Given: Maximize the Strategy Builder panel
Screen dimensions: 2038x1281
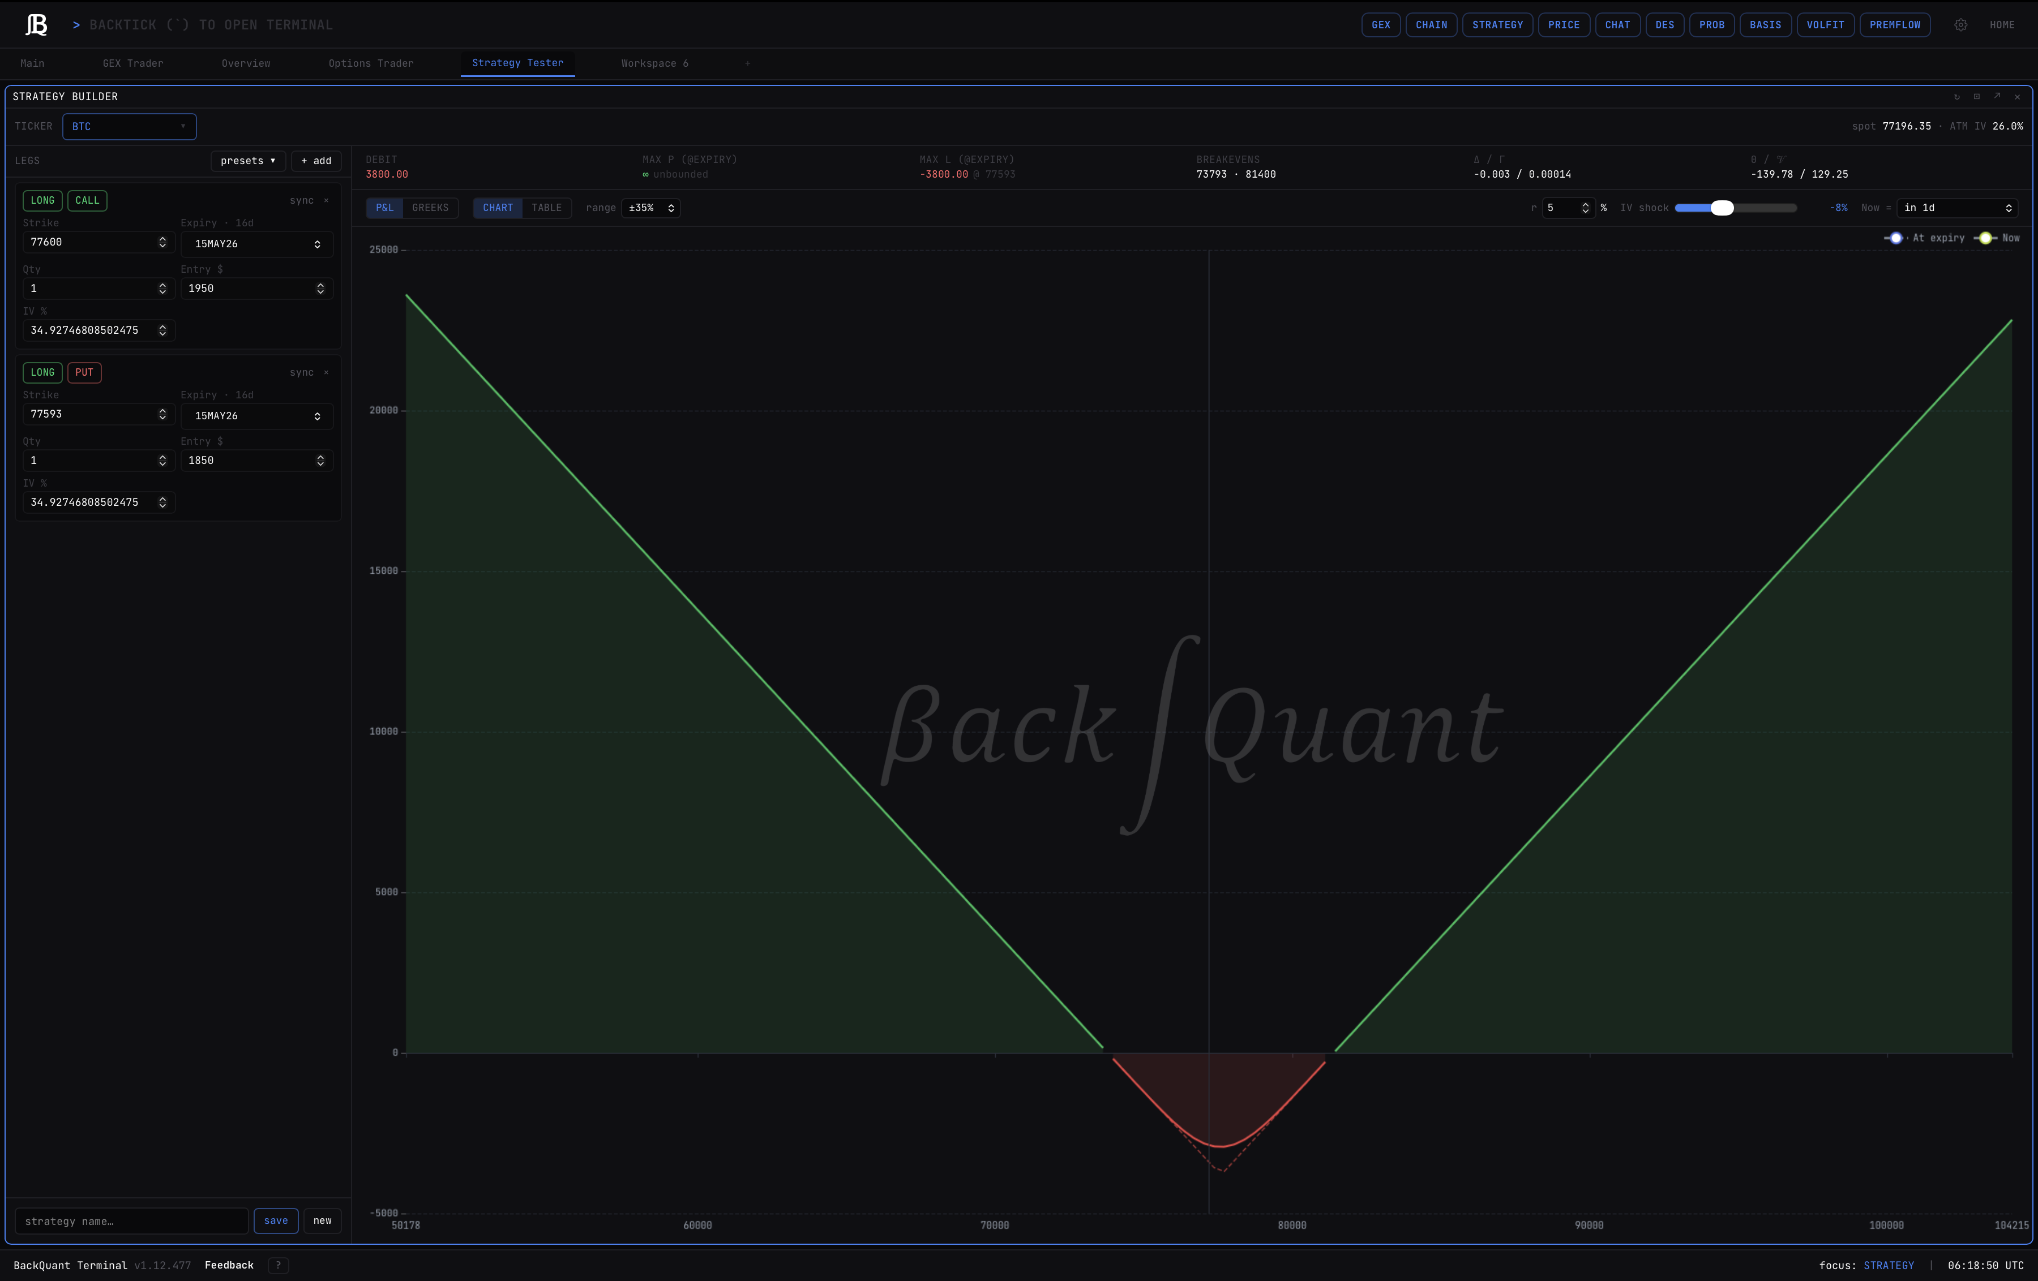Looking at the screenshot, I should coord(1977,96).
